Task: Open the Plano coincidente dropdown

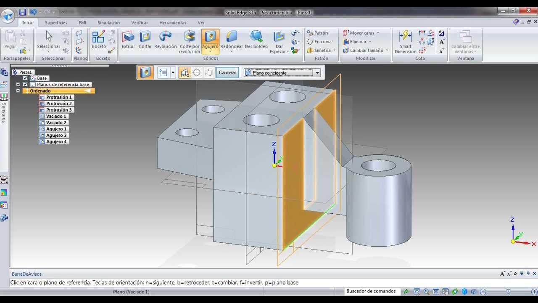Action: [317, 73]
